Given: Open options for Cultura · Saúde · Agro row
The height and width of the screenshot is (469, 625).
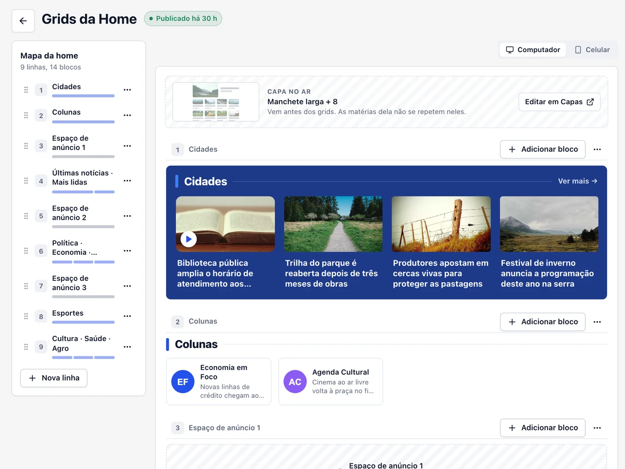Looking at the screenshot, I should pyautogui.click(x=127, y=347).
